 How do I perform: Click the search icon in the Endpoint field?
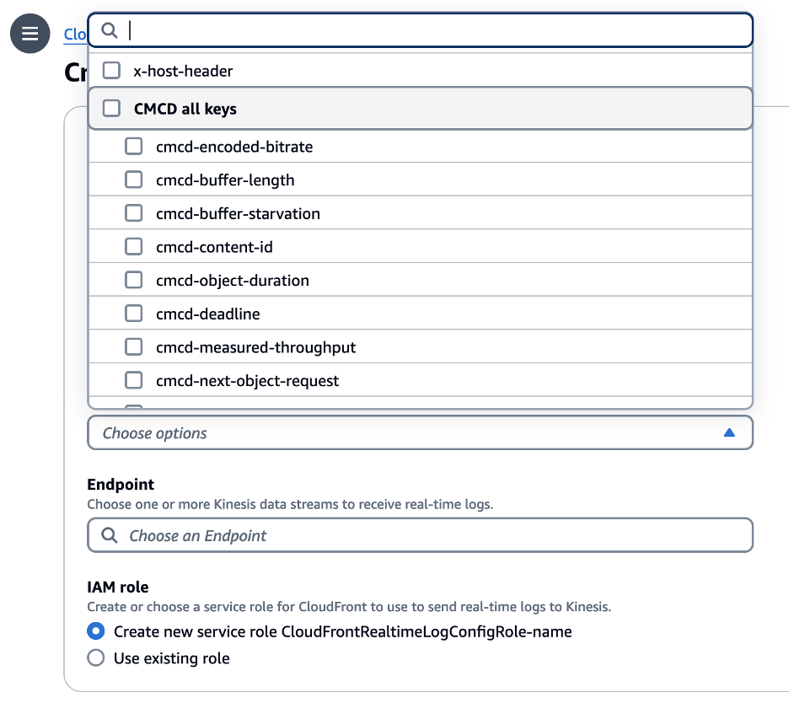109,535
